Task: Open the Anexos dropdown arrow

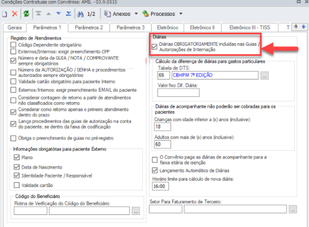Action: pyautogui.click(x=136, y=14)
